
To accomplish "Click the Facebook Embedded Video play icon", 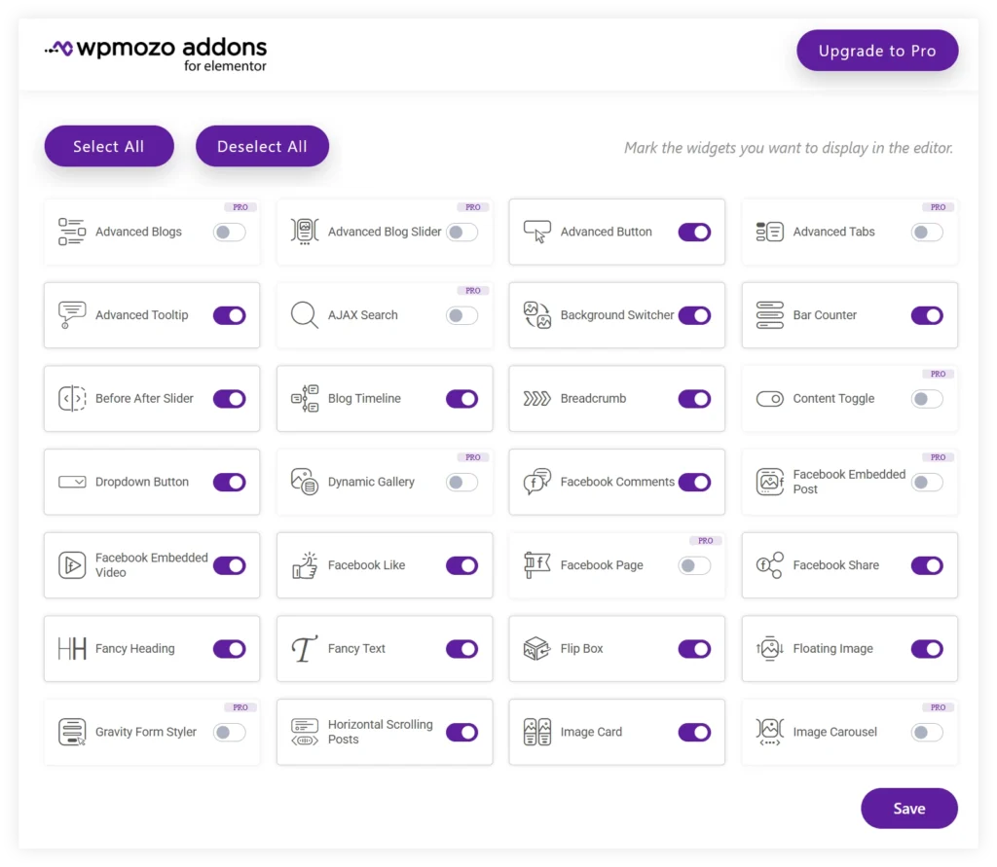I will pyautogui.click(x=72, y=565).
